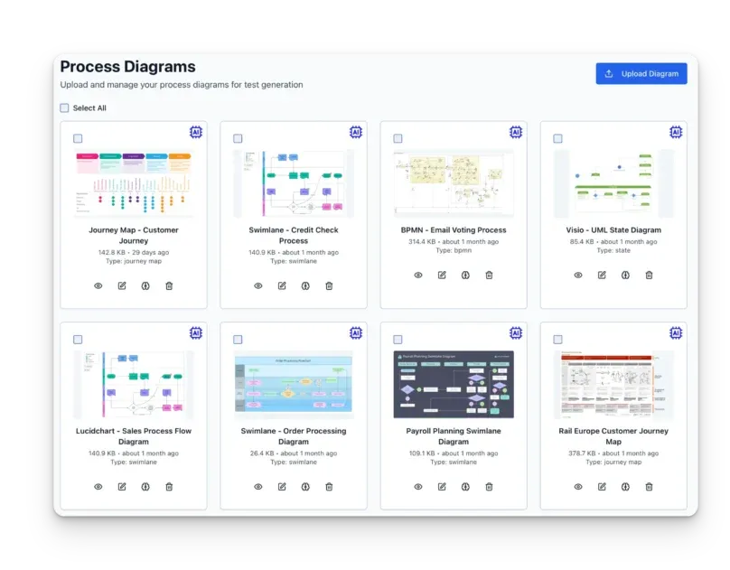Delete the Visio - UML State Diagram

(x=649, y=275)
